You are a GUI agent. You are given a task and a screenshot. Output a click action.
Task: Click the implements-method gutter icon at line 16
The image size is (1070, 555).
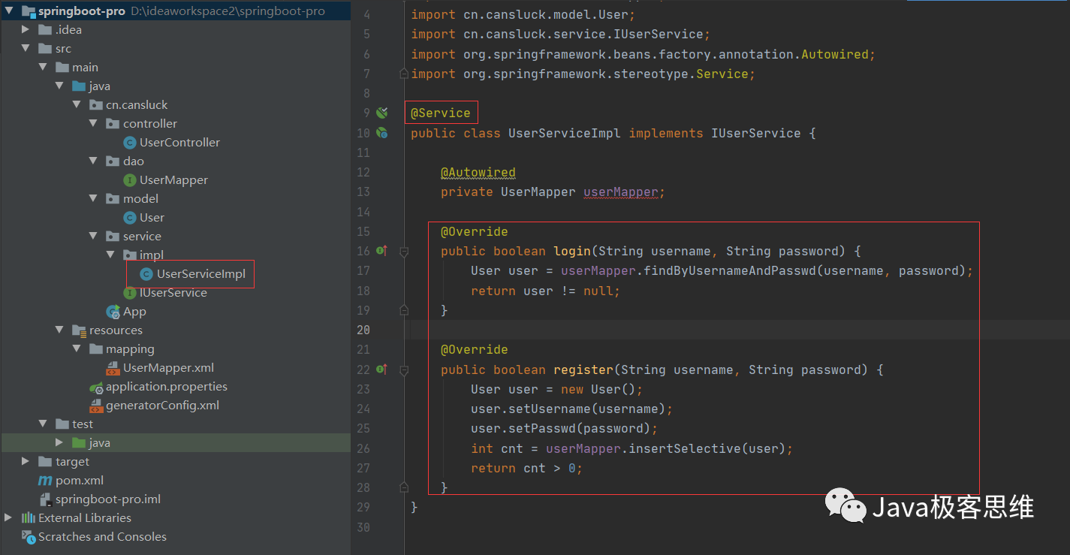coord(381,251)
